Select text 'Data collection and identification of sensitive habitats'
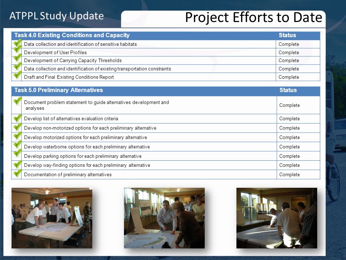Image resolution: width=346 pixels, height=260 pixels. tap(80, 44)
